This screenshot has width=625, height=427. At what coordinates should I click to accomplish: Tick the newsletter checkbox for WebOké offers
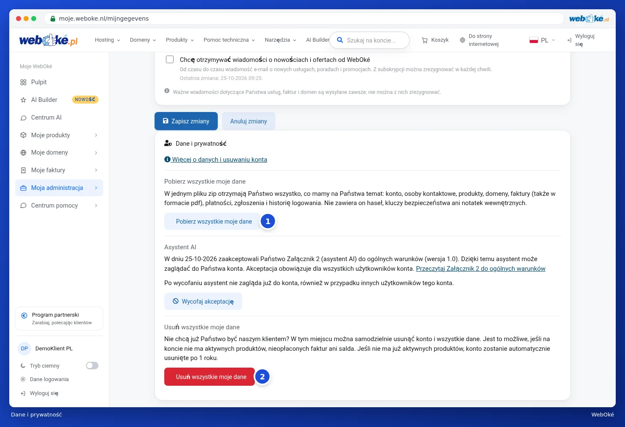pos(170,59)
